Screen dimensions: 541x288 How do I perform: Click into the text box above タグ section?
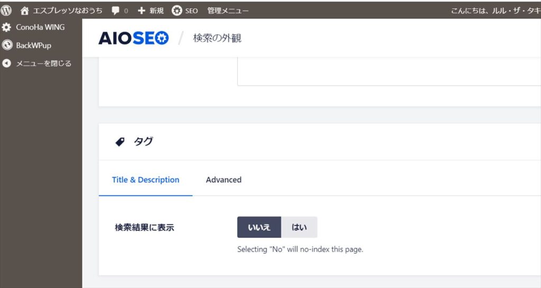[389, 72]
